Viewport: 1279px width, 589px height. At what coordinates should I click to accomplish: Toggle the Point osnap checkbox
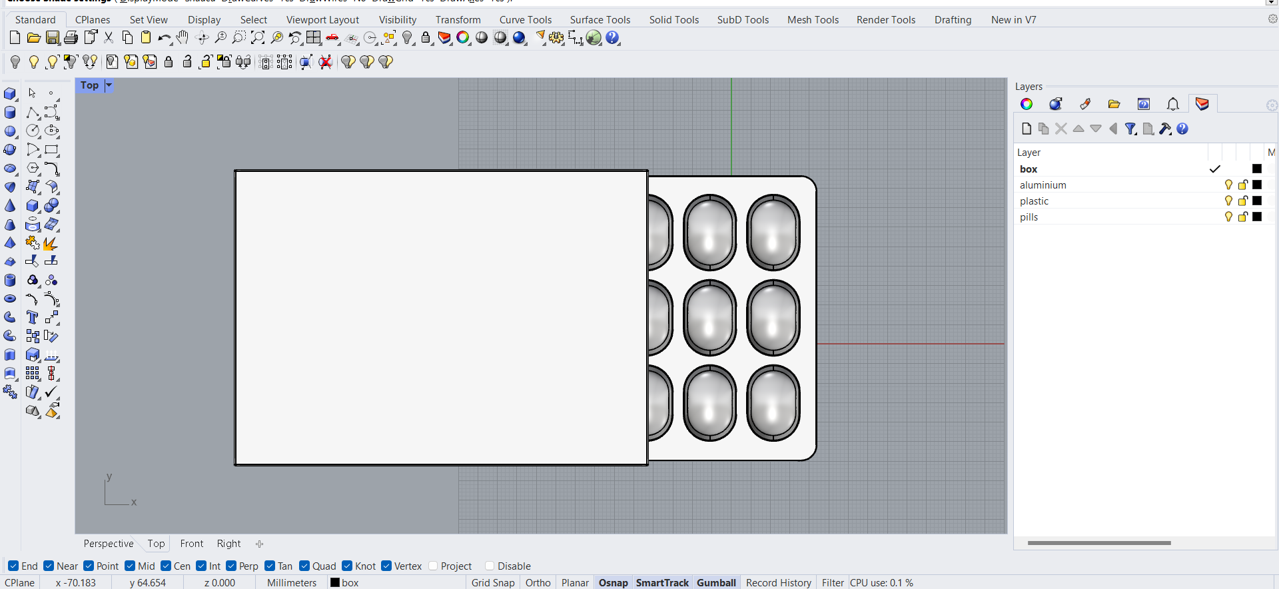click(89, 566)
